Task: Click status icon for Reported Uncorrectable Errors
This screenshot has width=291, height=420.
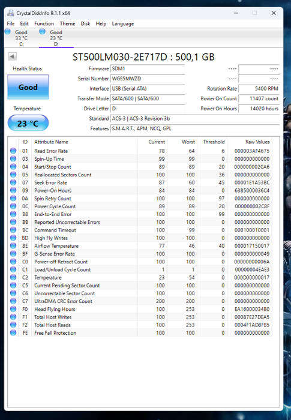Action: (x=13, y=222)
